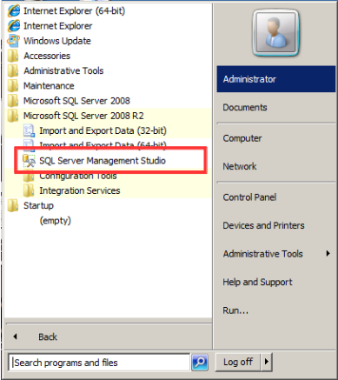338x380 pixels.
Task: Open Import and Export Data (32-bit)
Action: (x=103, y=130)
